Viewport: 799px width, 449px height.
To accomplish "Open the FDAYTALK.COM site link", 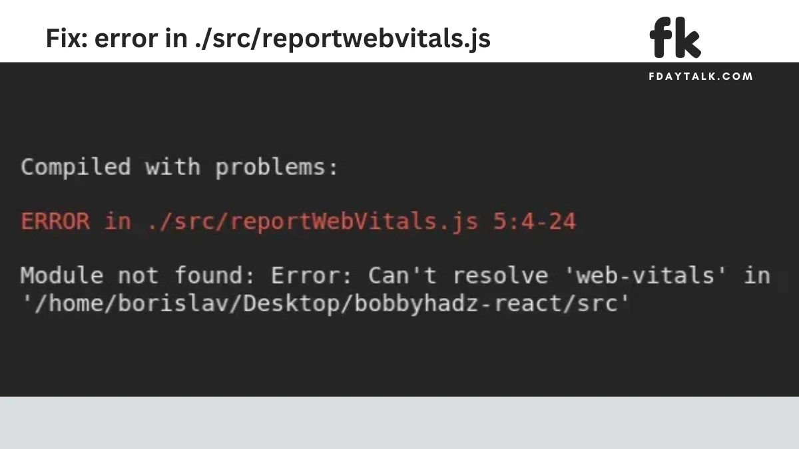I will point(700,76).
